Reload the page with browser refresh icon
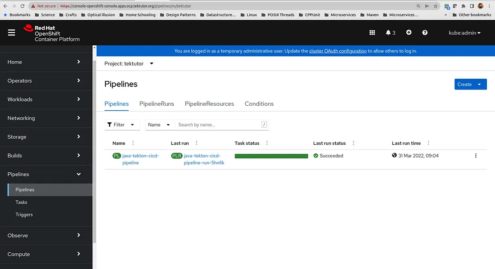 [x=22, y=6]
